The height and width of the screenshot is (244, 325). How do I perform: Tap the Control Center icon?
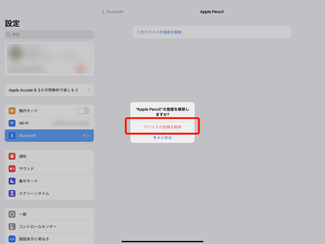(x=12, y=227)
